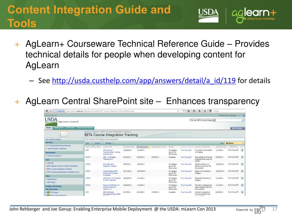Open the View All Items dropdown
This screenshot has width=292, height=219.
[x=234, y=143]
